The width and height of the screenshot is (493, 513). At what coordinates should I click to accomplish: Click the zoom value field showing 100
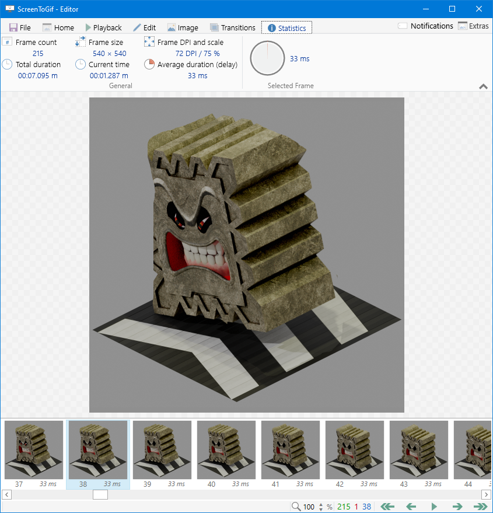(x=309, y=507)
